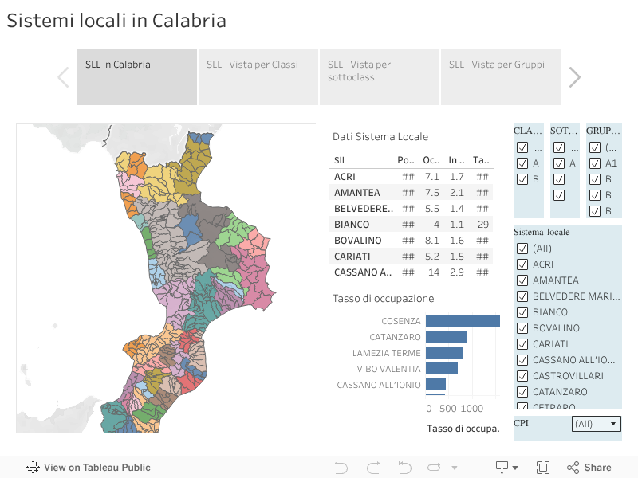Go to previous story points with left chevron

pyautogui.click(x=63, y=77)
